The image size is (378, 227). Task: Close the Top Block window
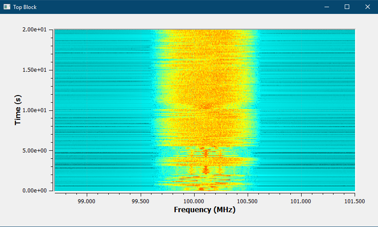pyautogui.click(x=368, y=7)
